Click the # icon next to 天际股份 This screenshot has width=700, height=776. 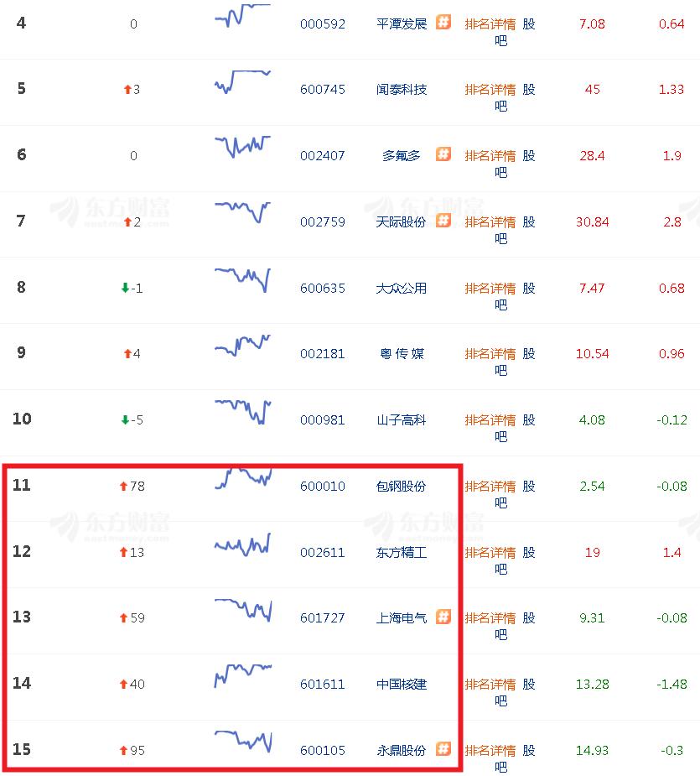coord(443,221)
